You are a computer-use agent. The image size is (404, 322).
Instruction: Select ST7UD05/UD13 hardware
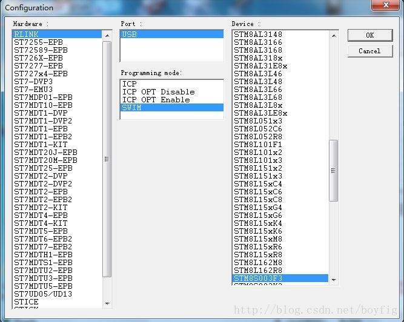point(57,294)
